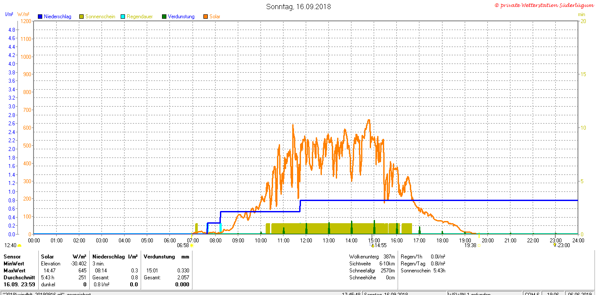Image resolution: width=608 pixels, height=295 pixels.
Task: Click the blue Niederschlag legend swatch
Action: coord(40,17)
